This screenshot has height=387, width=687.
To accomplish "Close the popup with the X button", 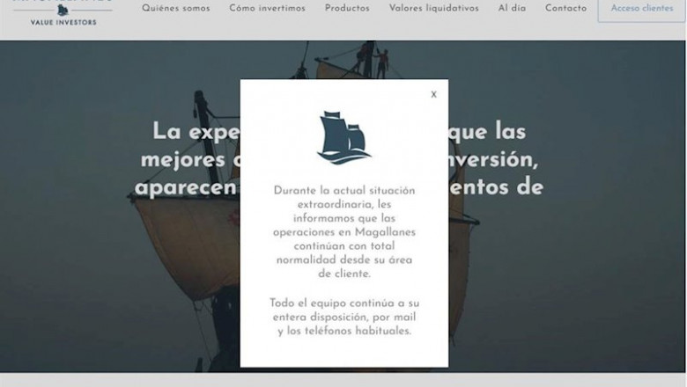I will (433, 94).
